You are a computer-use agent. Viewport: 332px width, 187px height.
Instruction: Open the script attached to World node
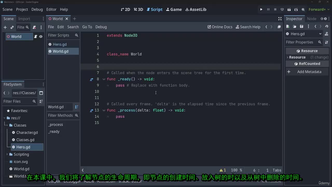36,37
